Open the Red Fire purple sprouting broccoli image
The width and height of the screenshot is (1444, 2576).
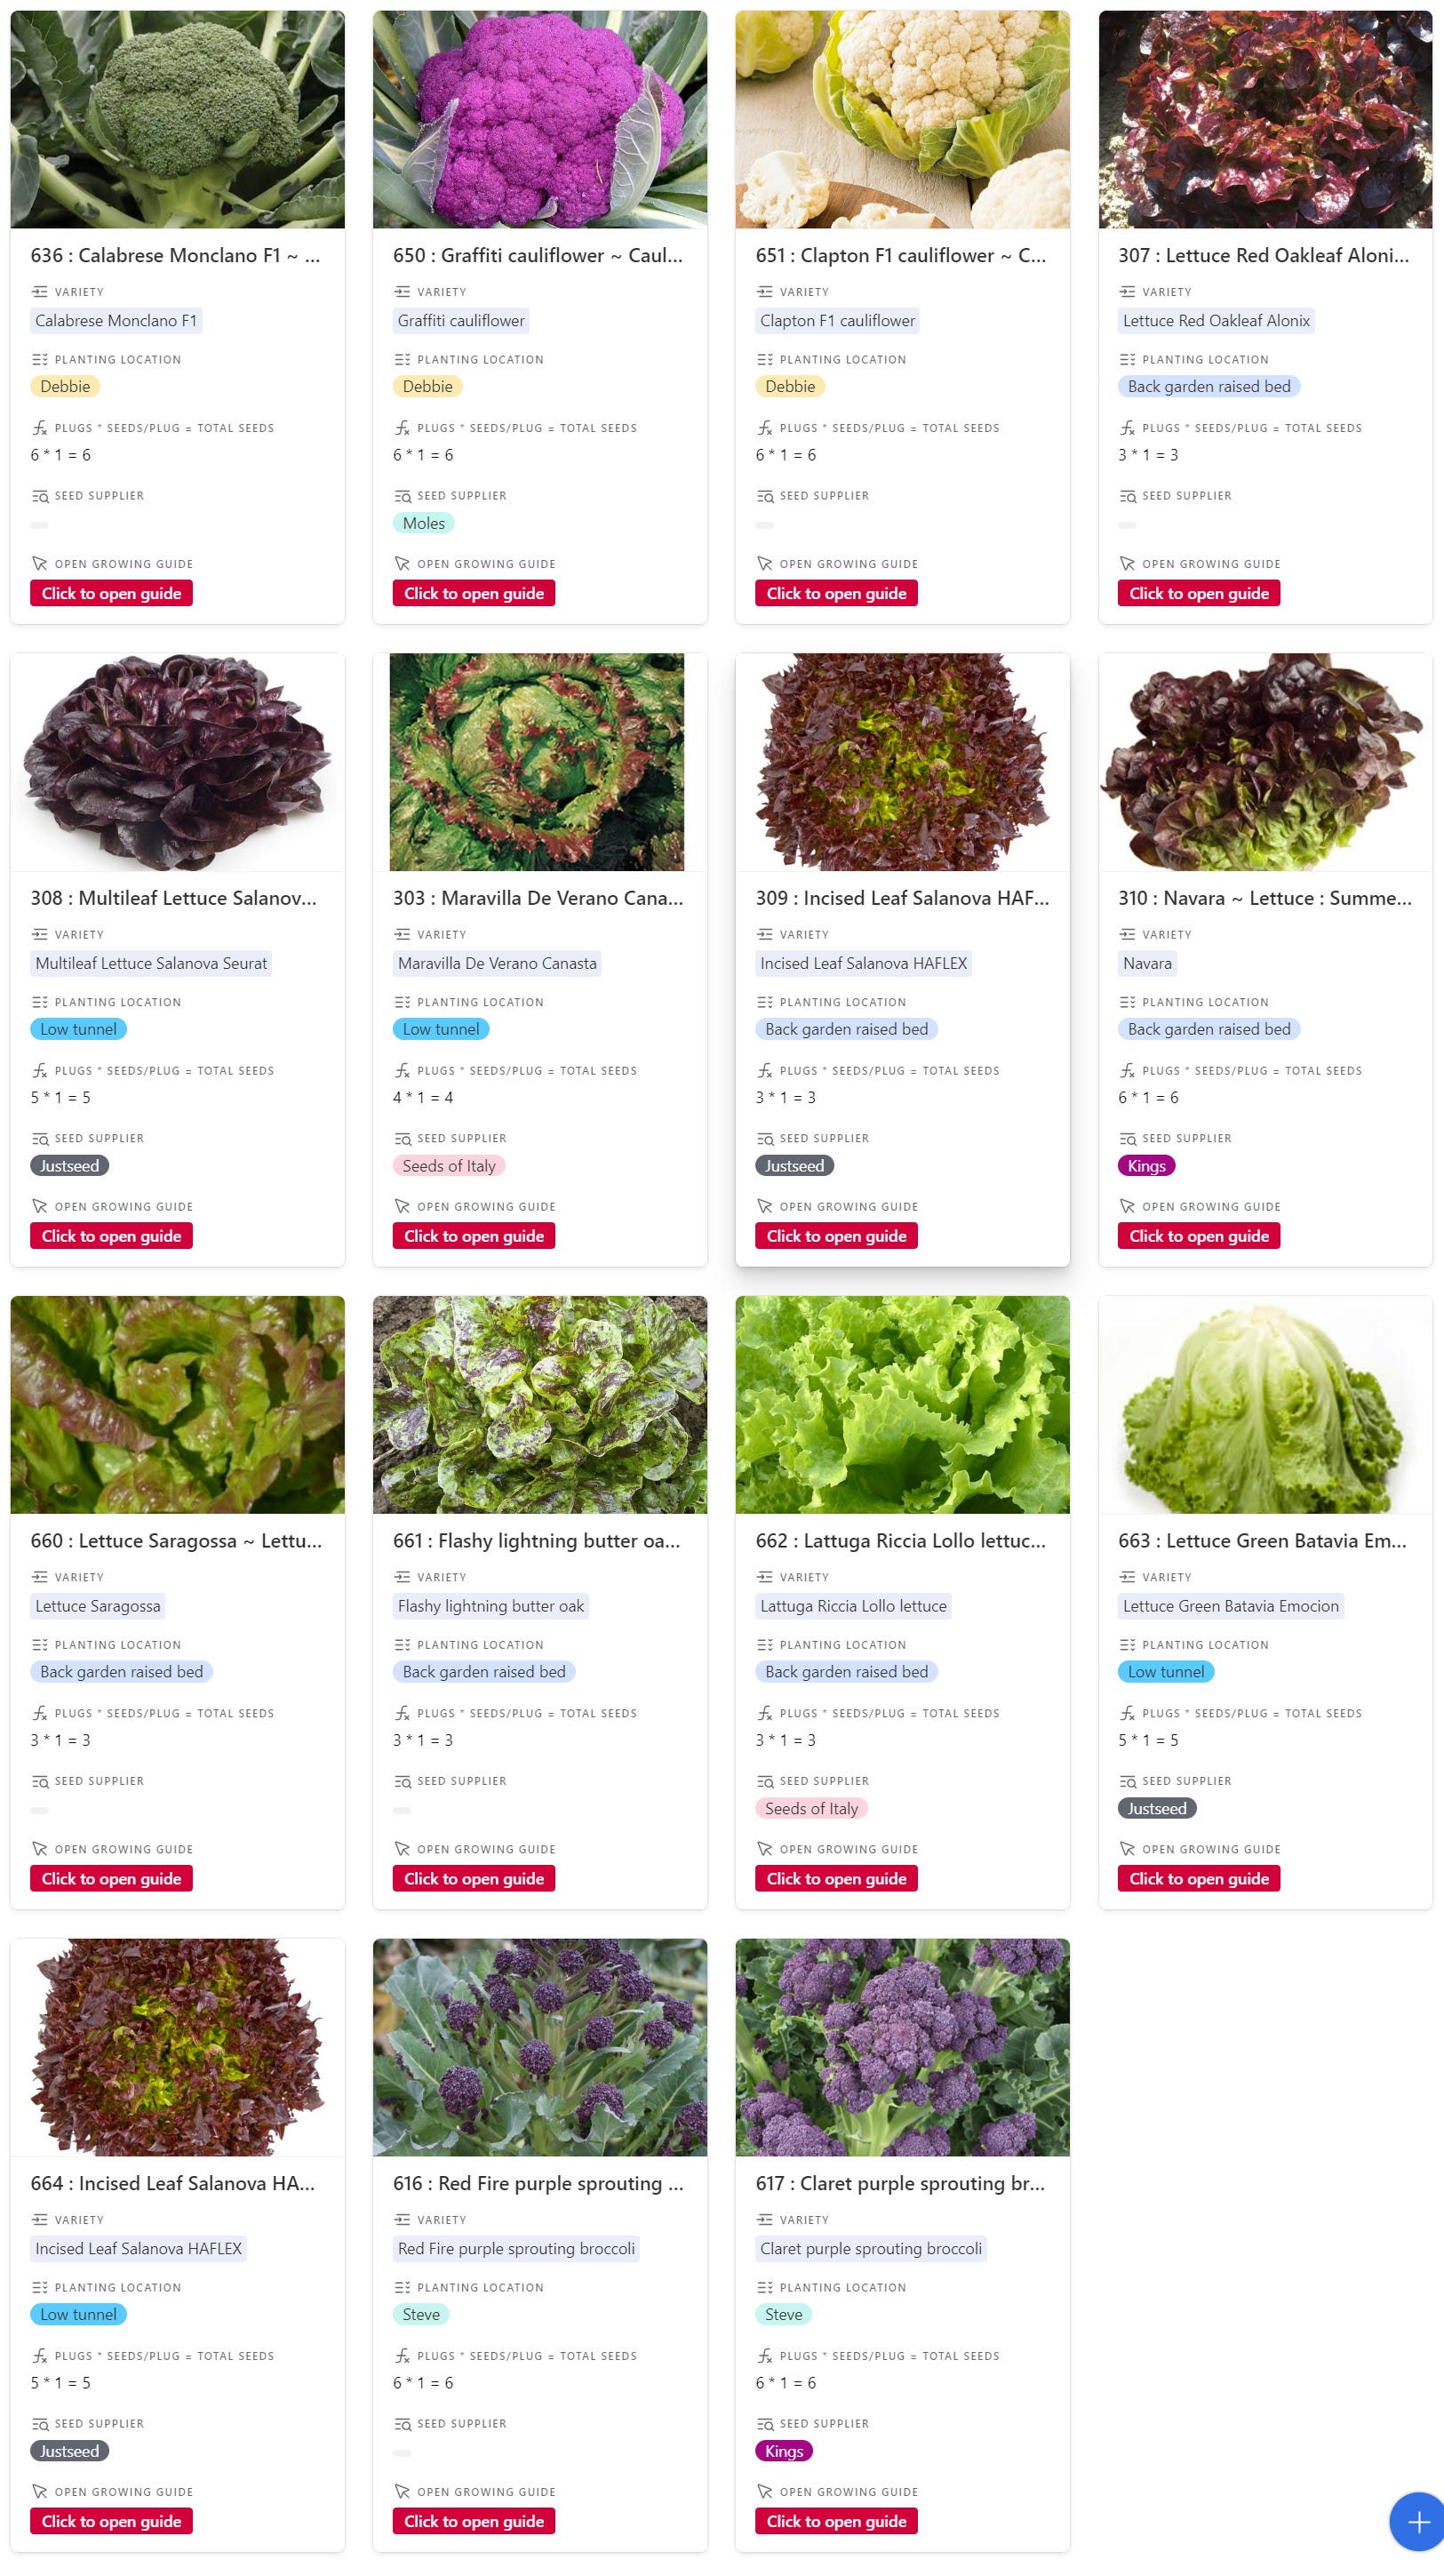pos(540,2046)
